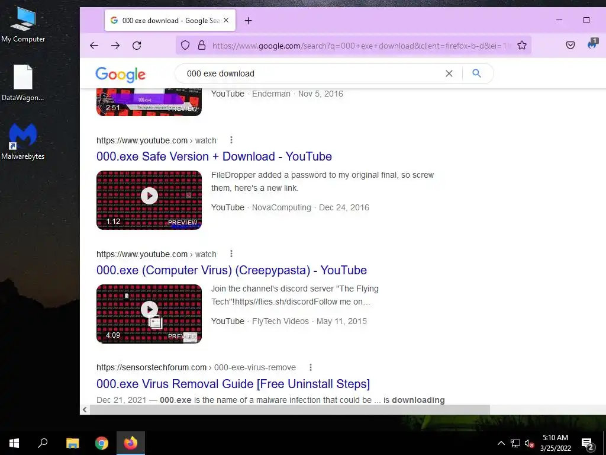Select the My Computer desktop icon
Viewport: 606px width, 455px height.
(x=23, y=24)
